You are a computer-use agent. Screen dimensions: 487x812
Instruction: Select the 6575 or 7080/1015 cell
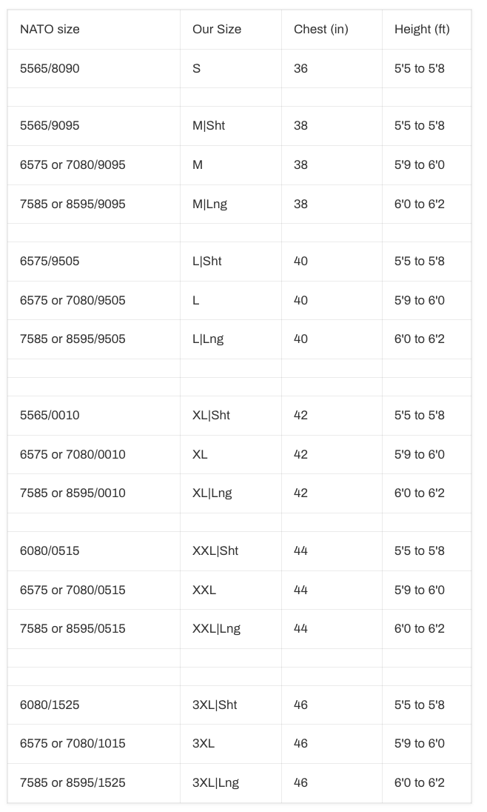[73, 744]
